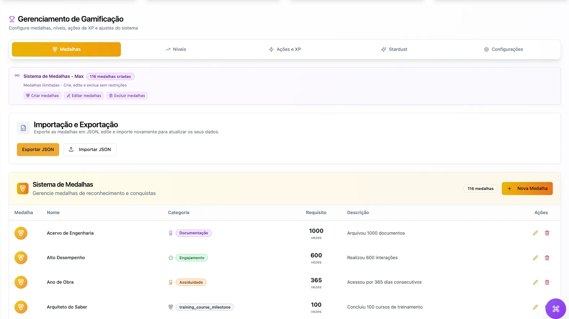Click the Exportar JSON button
Screen dimensions: 569x319
point(38,150)
